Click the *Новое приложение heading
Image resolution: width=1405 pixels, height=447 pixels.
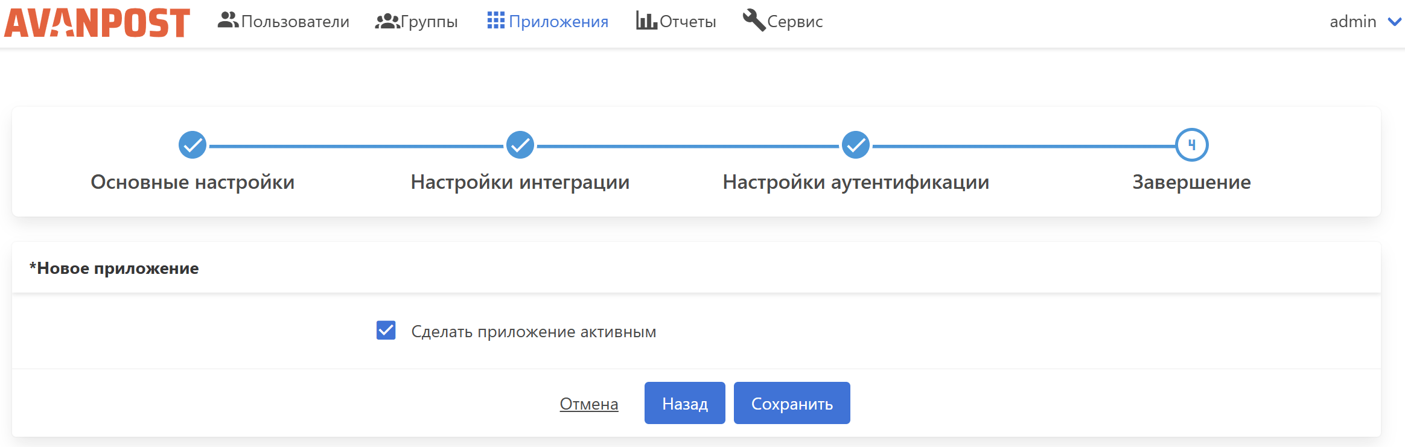(114, 268)
